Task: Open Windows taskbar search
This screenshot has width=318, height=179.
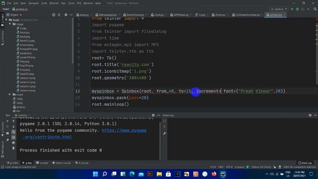Action: 105,174
